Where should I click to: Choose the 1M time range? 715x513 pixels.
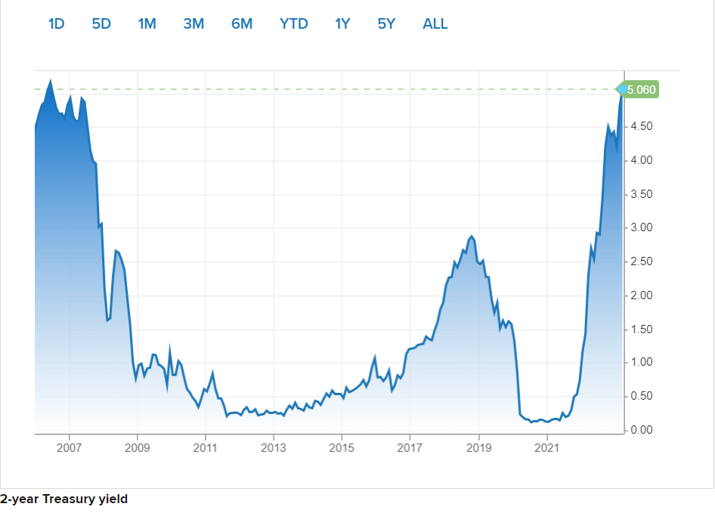click(x=147, y=23)
